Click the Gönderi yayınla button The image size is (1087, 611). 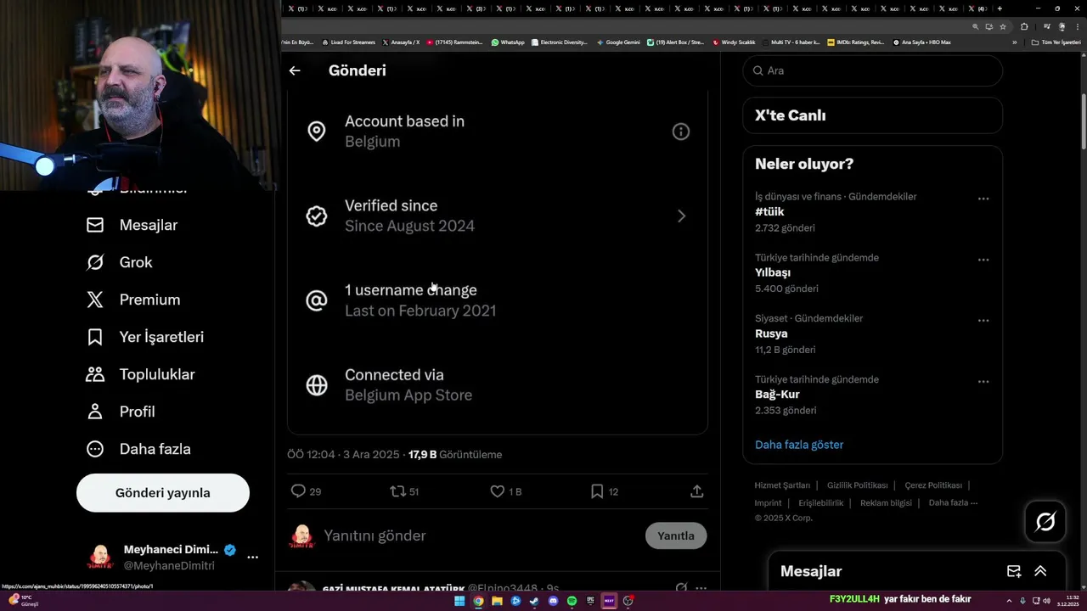pyautogui.click(x=163, y=493)
